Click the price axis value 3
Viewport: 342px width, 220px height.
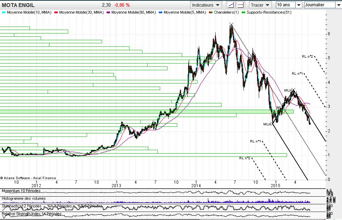point(329,107)
